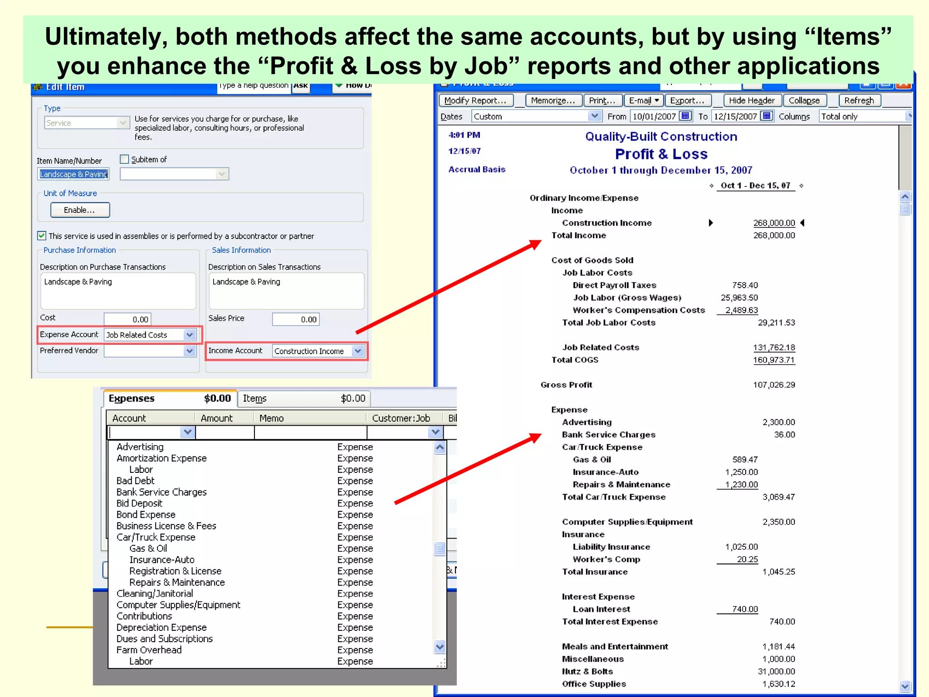
Task: Click the Modify Report button
Action: click(475, 100)
